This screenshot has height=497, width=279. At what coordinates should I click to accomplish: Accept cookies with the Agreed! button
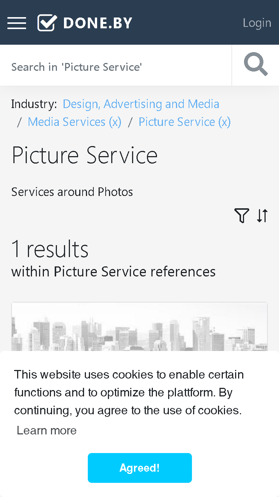pos(140,468)
